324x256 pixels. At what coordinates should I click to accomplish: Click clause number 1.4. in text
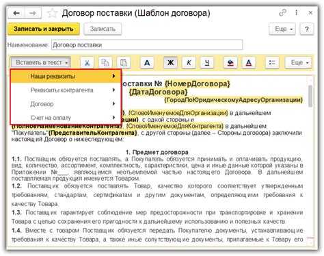coord(16,231)
